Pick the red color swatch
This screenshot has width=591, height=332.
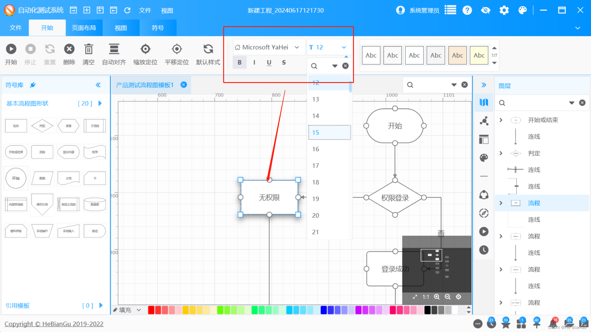pos(151,310)
